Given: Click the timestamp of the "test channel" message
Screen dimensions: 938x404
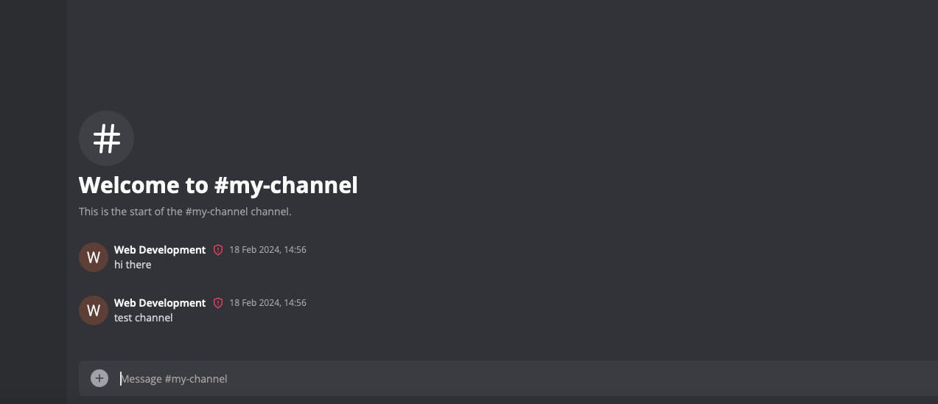Looking at the screenshot, I should point(267,303).
